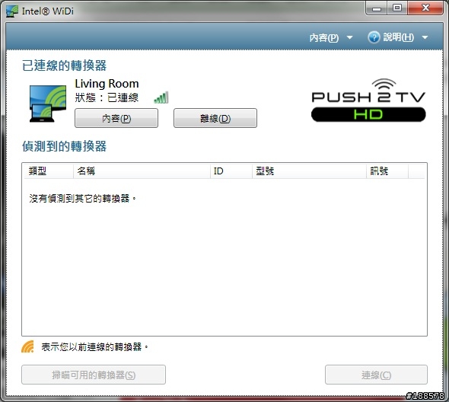449x402 pixels.
Task: Disconnect using the 離線(D) button
Action: 215,118
